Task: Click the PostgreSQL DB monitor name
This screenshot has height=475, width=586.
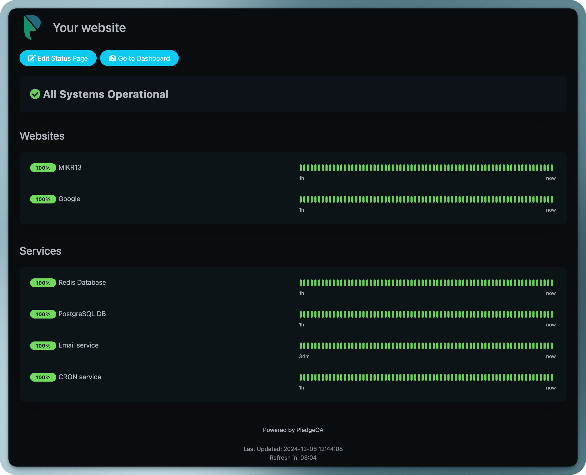Action: 82,314
